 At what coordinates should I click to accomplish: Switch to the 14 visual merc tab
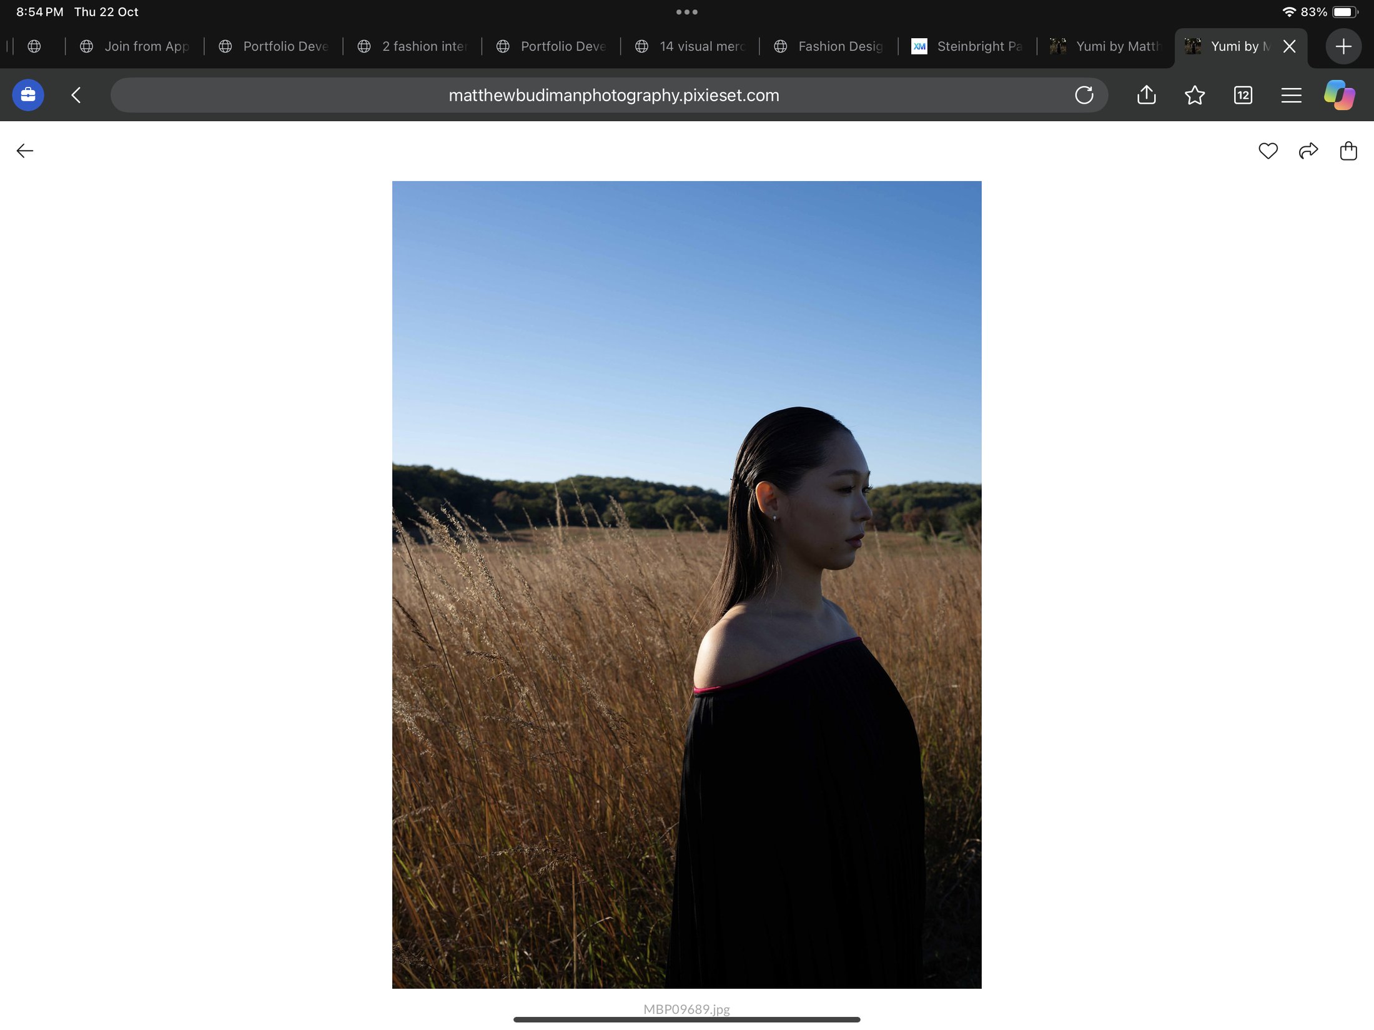coord(690,46)
